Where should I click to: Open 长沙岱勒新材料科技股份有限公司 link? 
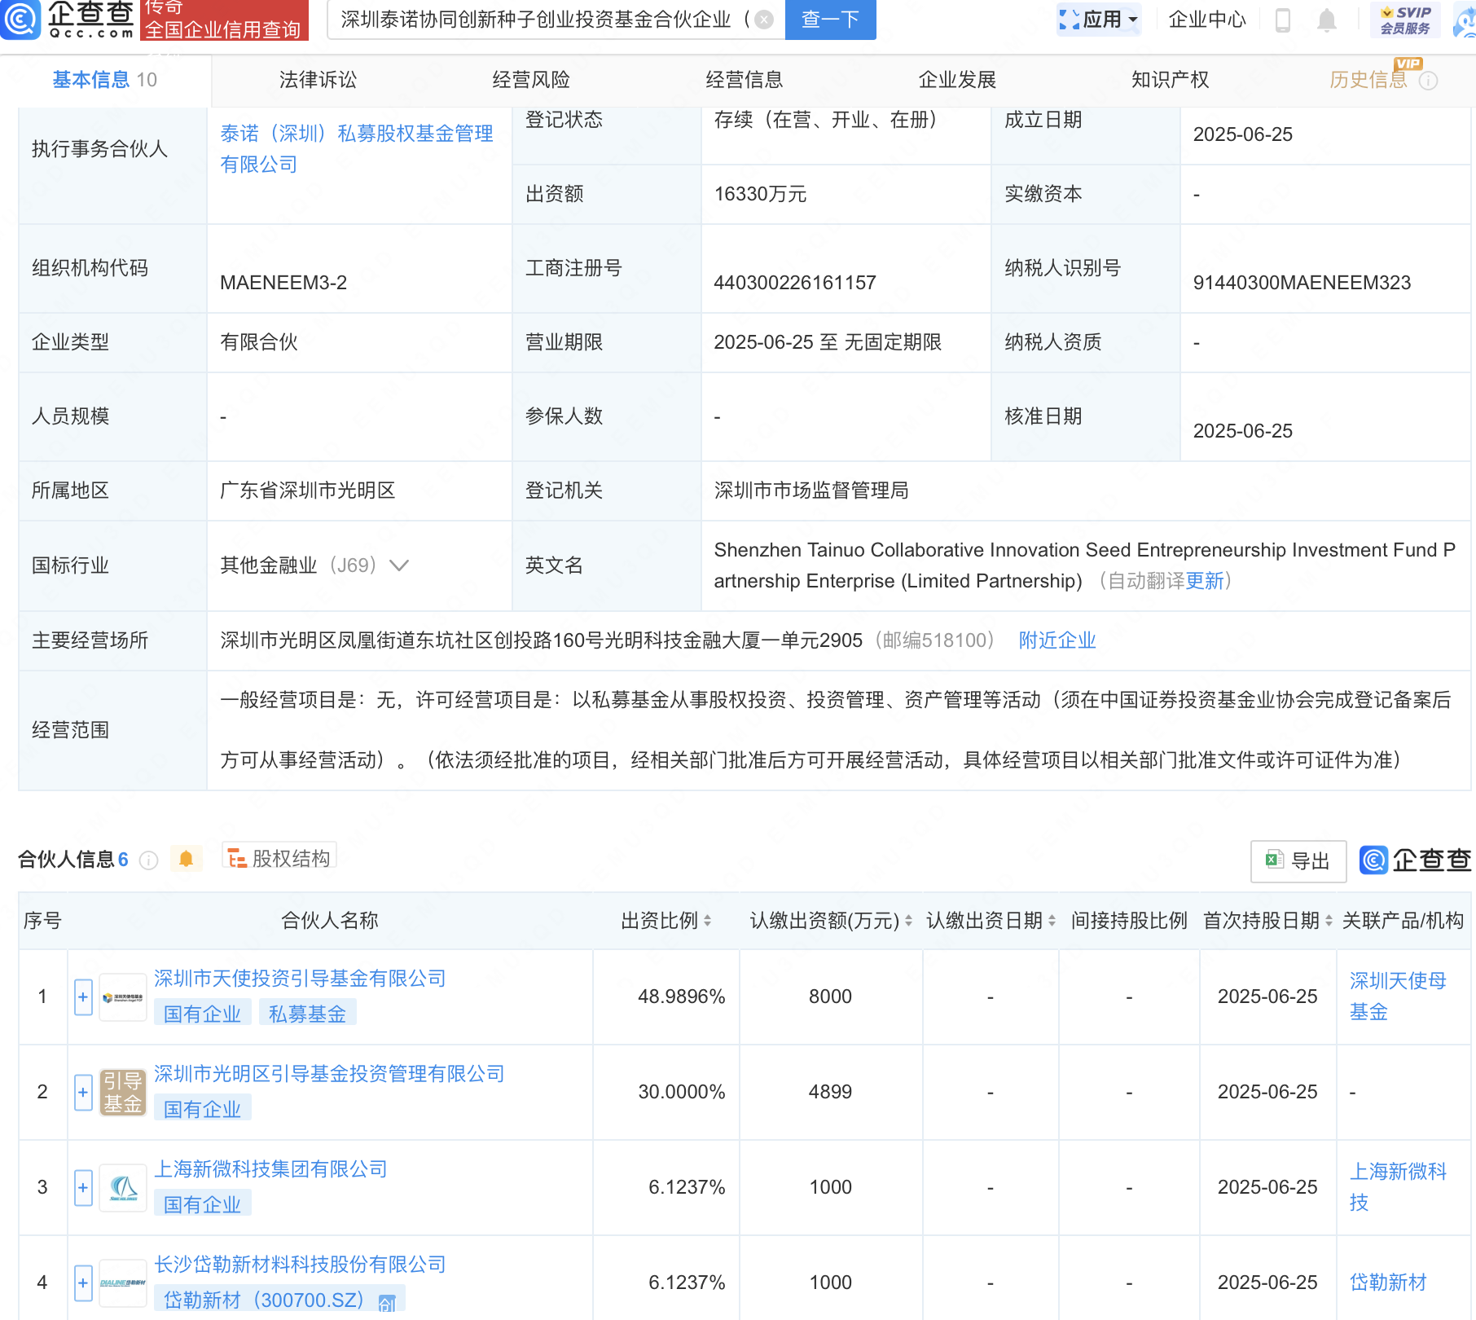tap(300, 1265)
